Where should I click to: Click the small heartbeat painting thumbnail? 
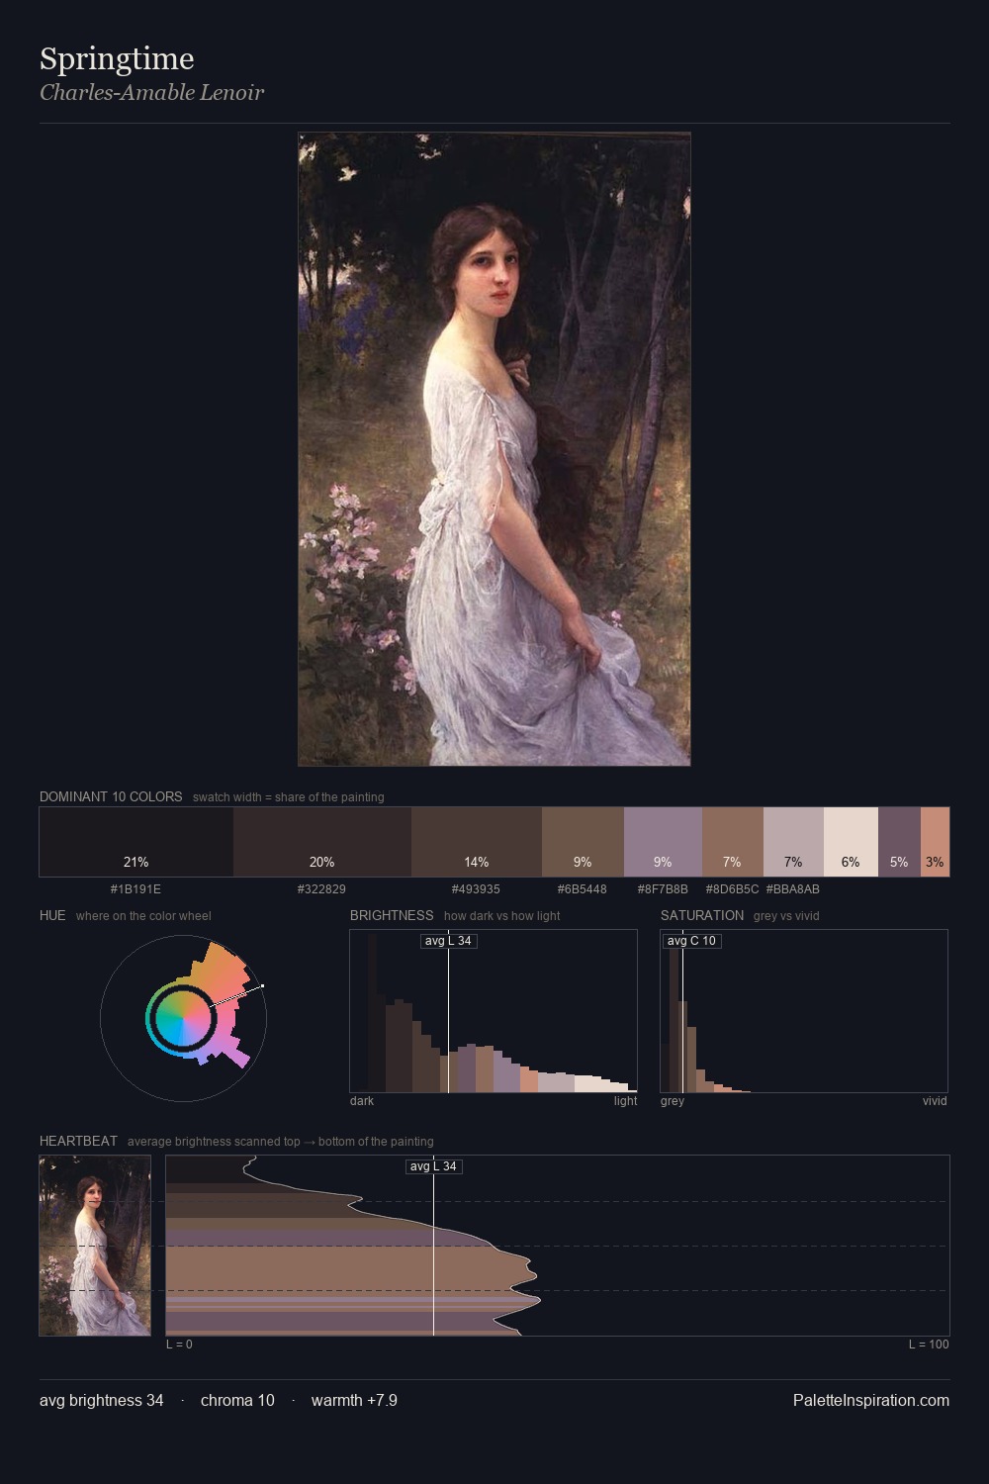pyautogui.click(x=95, y=1246)
